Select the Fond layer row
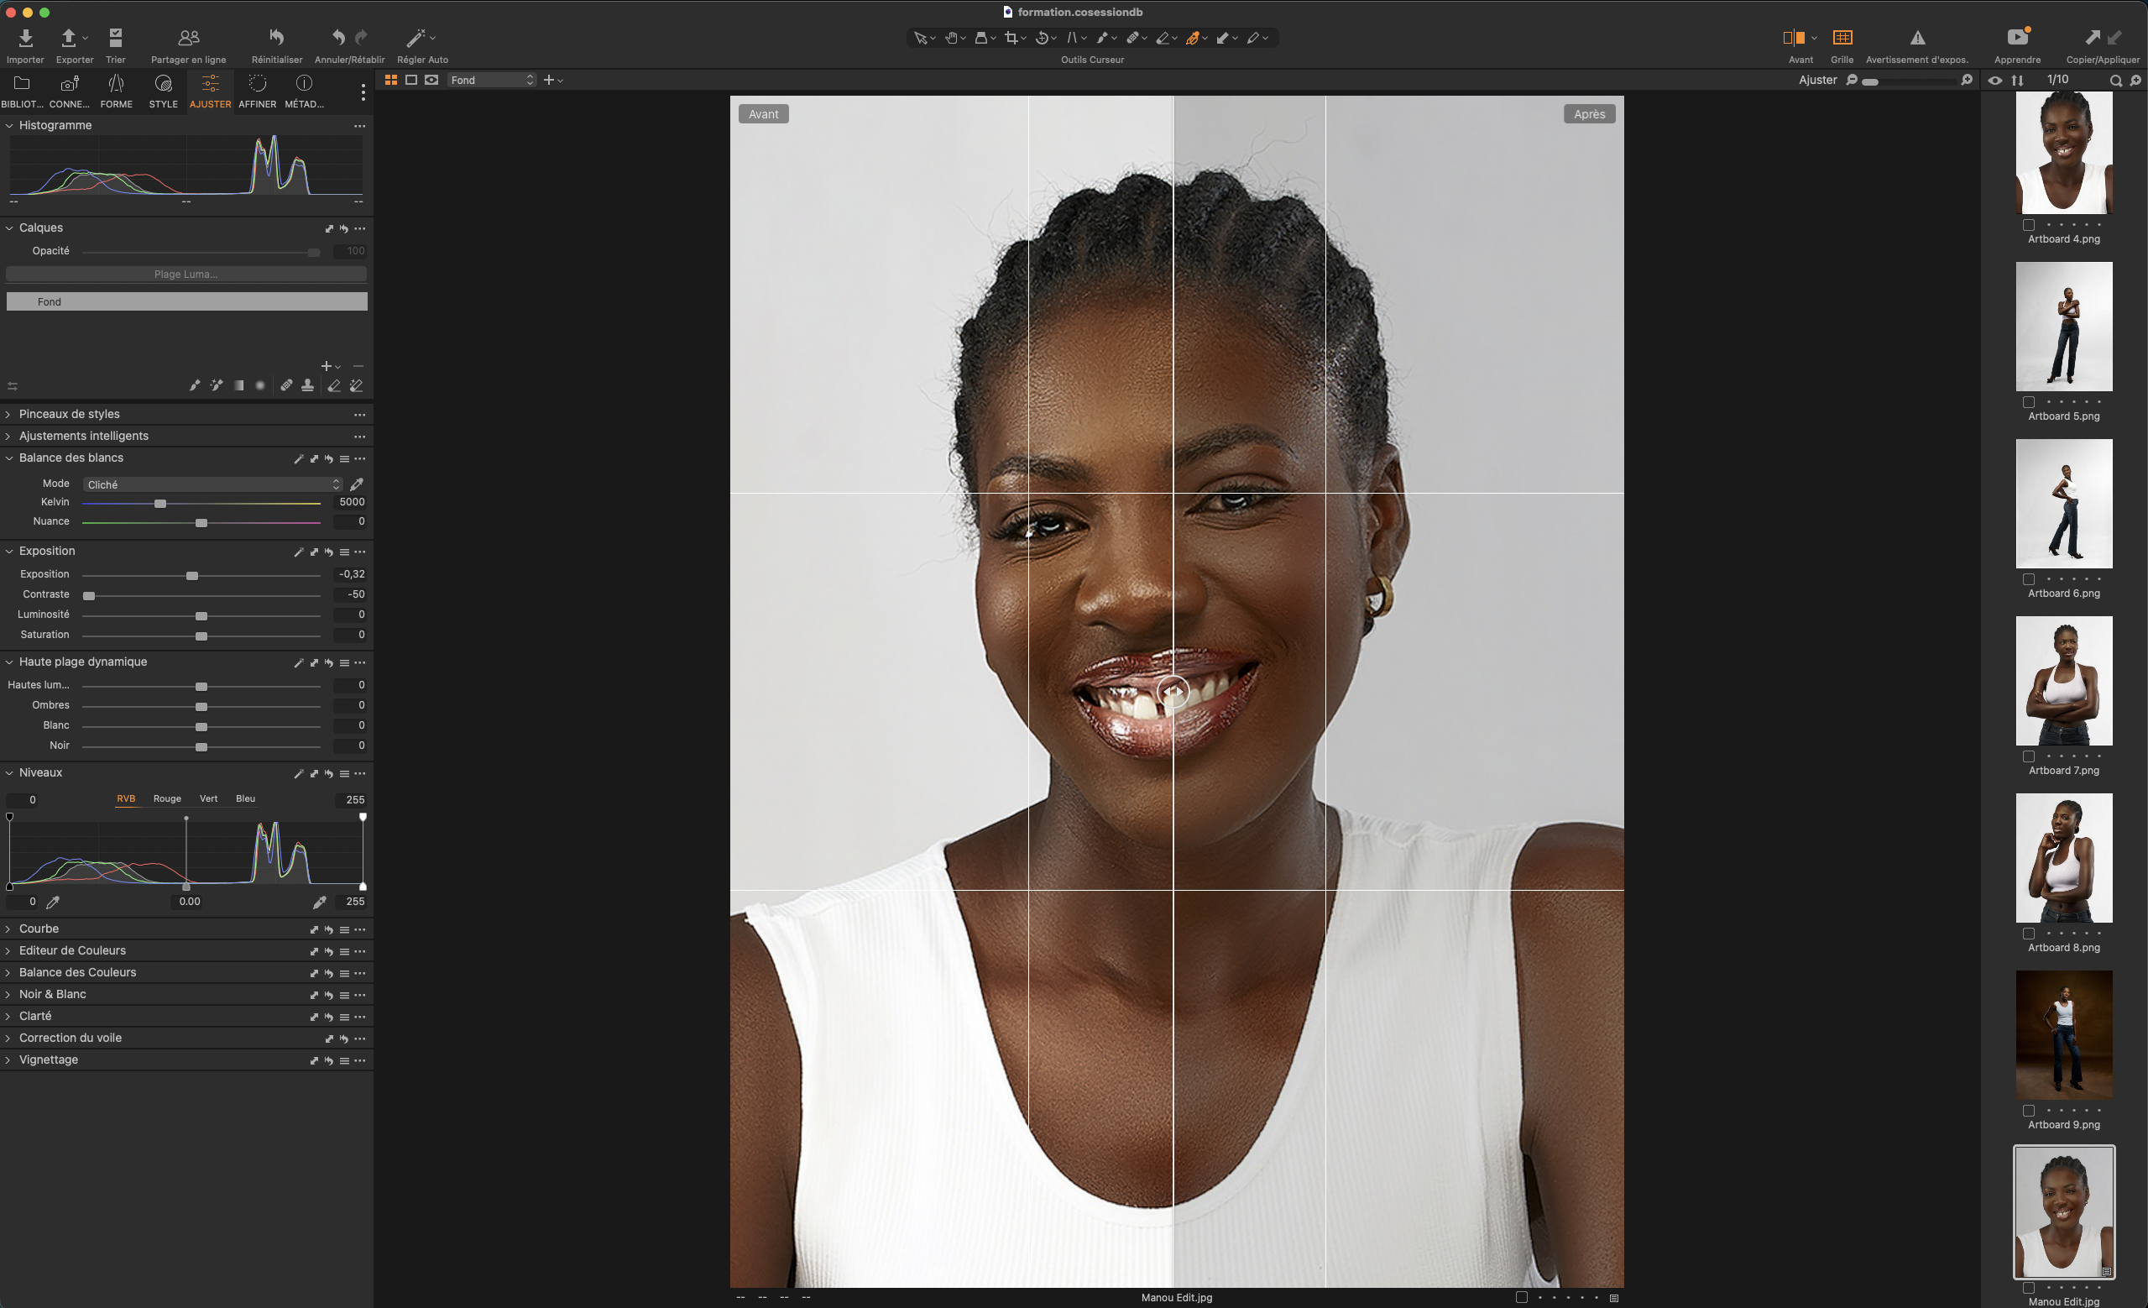This screenshot has width=2148, height=1308. point(186,301)
